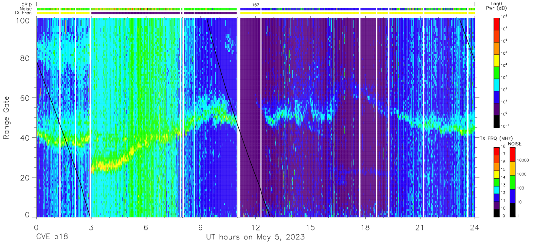Click the UT hours on May 5, 2023 title

coord(255,237)
